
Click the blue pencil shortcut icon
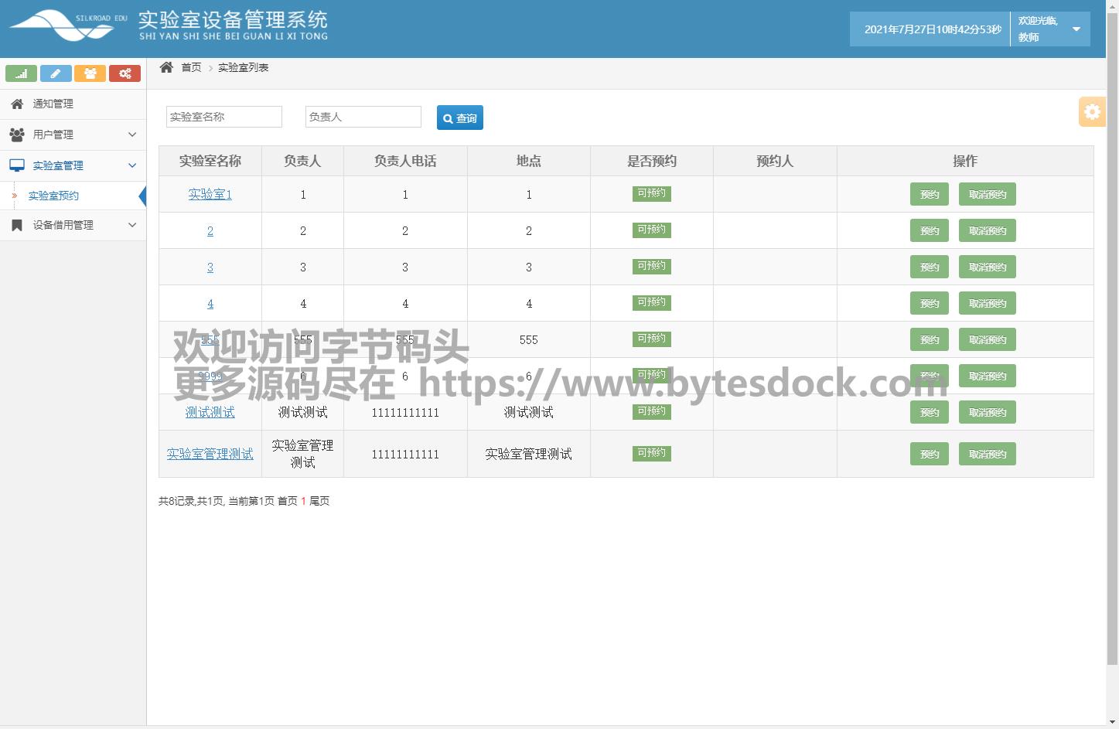(x=56, y=73)
